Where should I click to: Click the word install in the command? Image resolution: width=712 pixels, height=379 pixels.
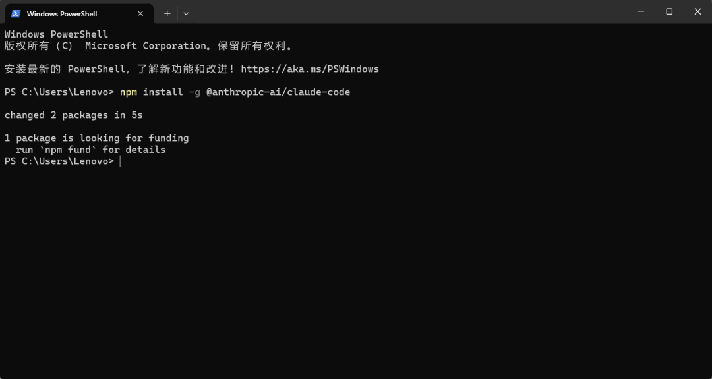pos(163,92)
